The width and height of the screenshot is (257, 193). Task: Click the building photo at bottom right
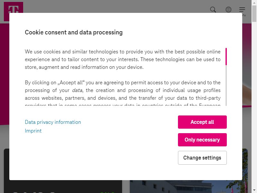click(x=189, y=187)
